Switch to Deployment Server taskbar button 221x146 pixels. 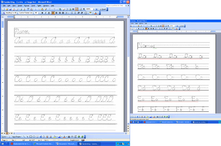click(x=20, y=144)
